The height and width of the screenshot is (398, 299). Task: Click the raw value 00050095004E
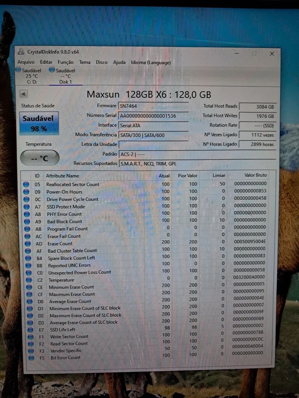[250, 241]
